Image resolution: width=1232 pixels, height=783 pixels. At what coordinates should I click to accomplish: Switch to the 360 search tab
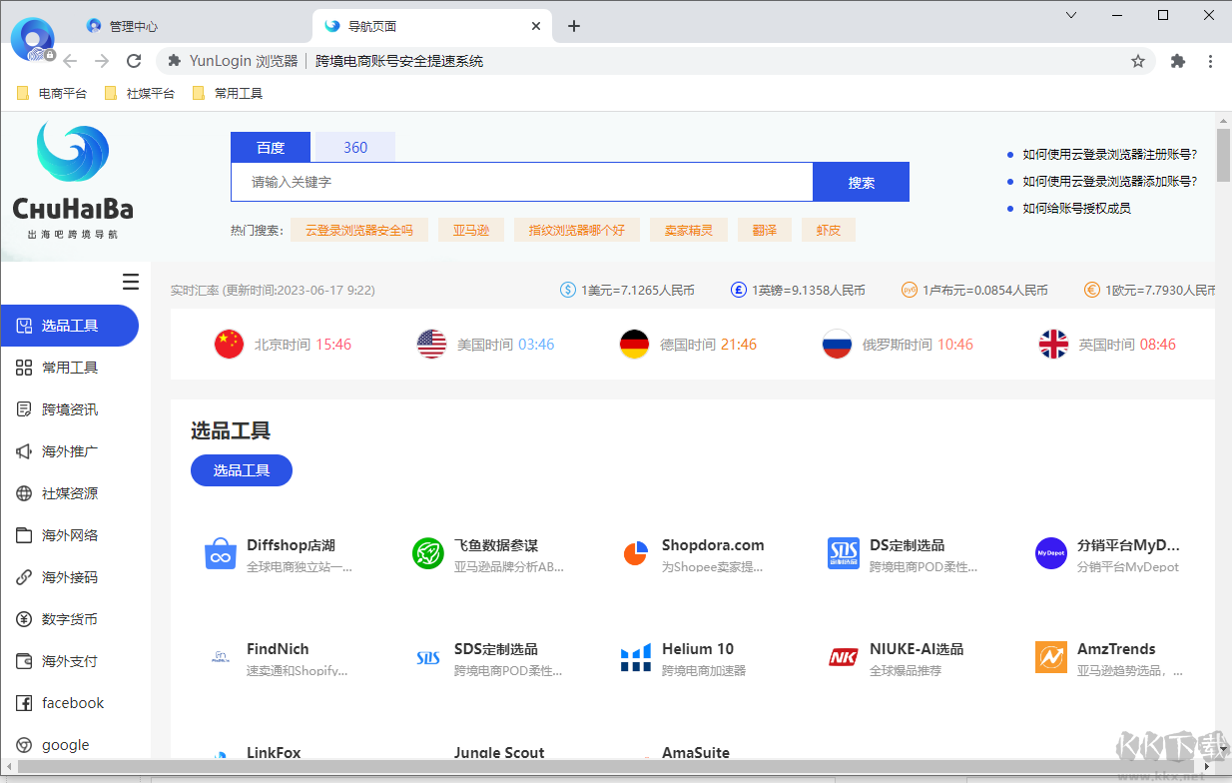coord(354,146)
